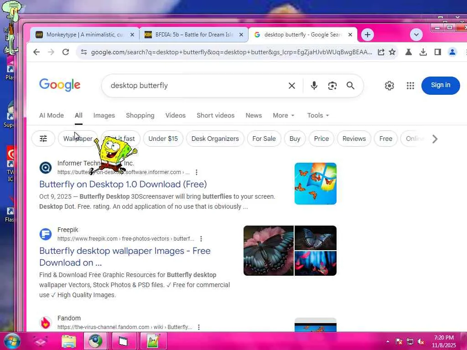Select the Videos search tab
This screenshot has height=350, width=467.
176,115
